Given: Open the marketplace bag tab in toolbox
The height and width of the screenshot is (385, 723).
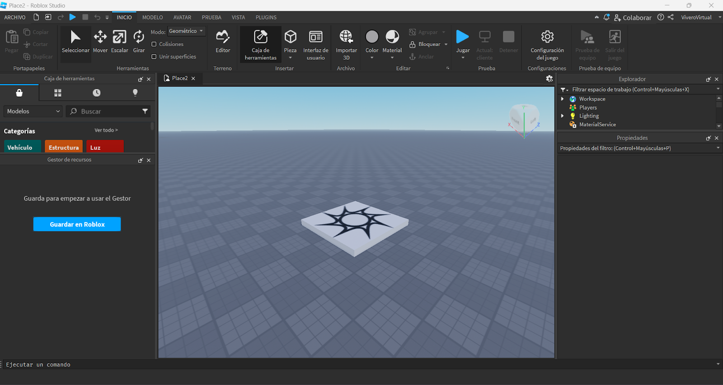Looking at the screenshot, I should tap(19, 93).
